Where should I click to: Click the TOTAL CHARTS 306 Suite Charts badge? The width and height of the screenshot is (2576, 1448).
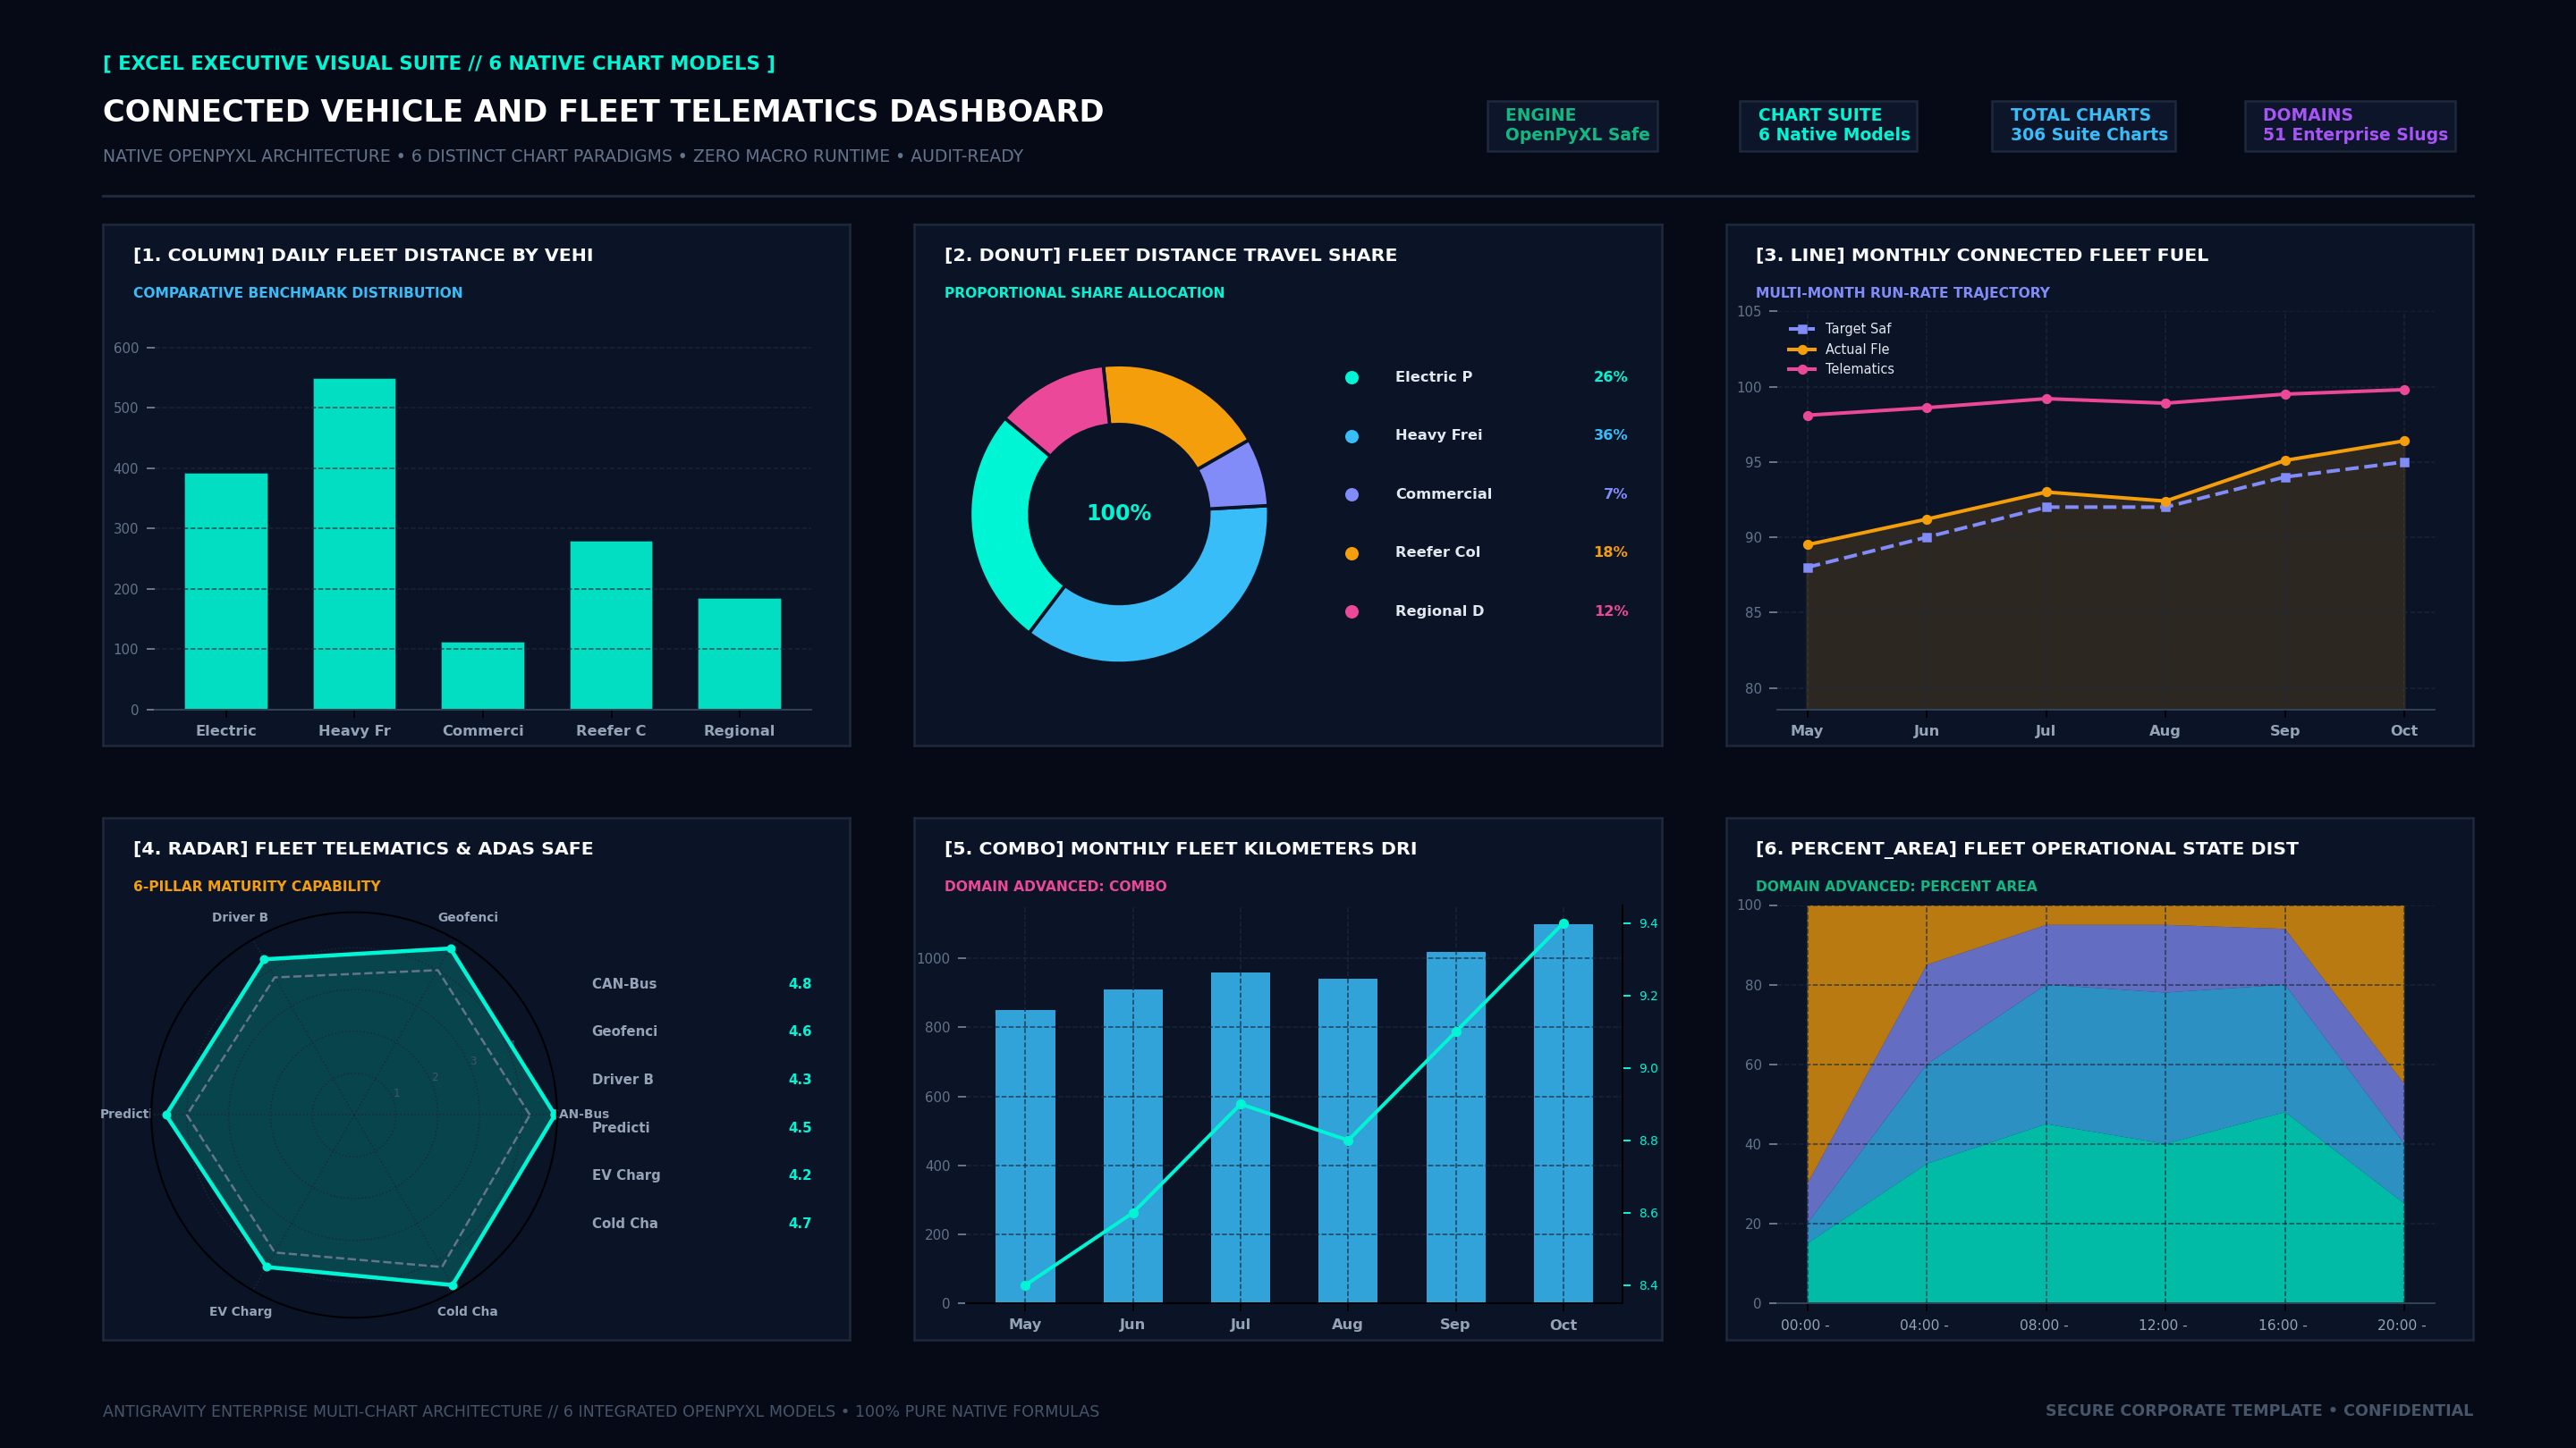coord(2083,126)
